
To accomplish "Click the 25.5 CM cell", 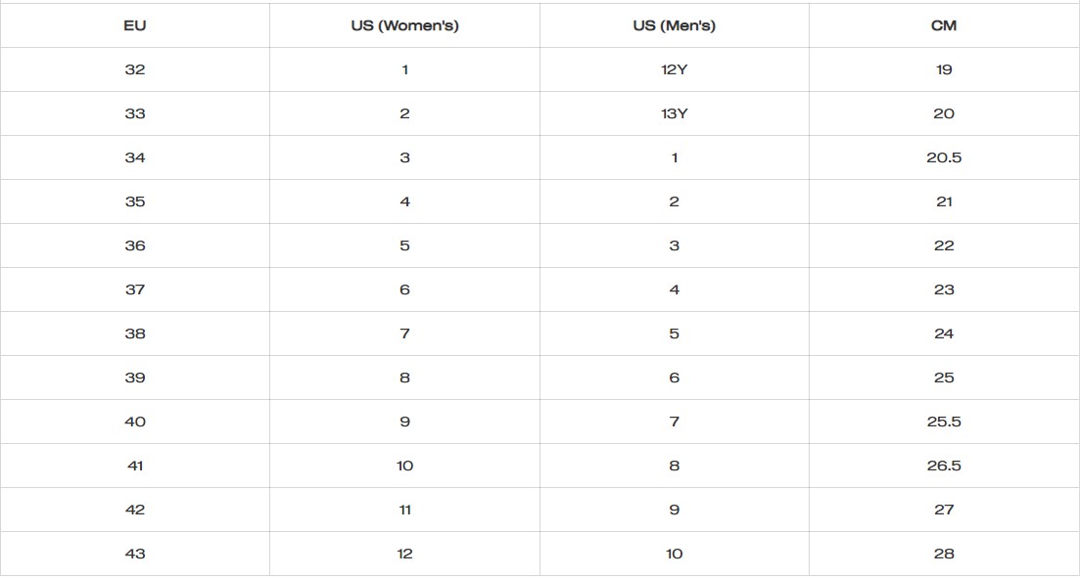I will coord(944,422).
